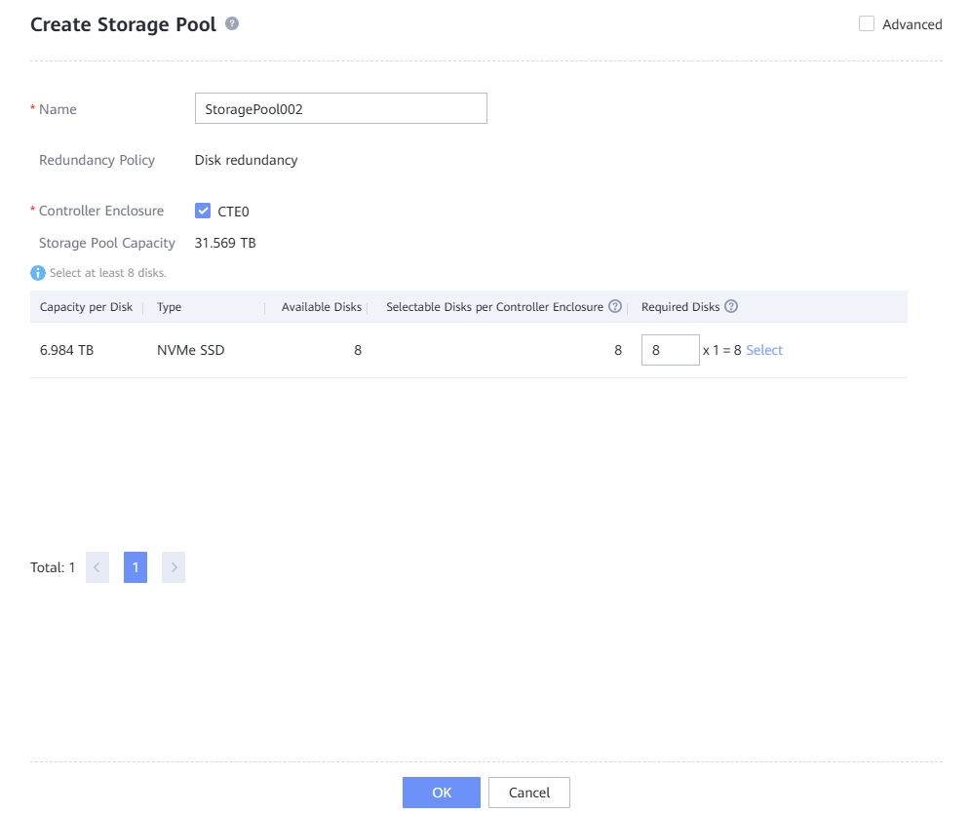Screen dimensions: 970x813
Task: Confirm with the OK button
Action: (x=441, y=793)
